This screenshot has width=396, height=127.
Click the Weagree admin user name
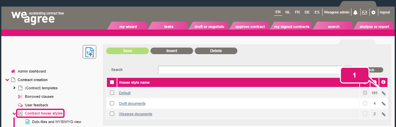pyautogui.click(x=337, y=12)
